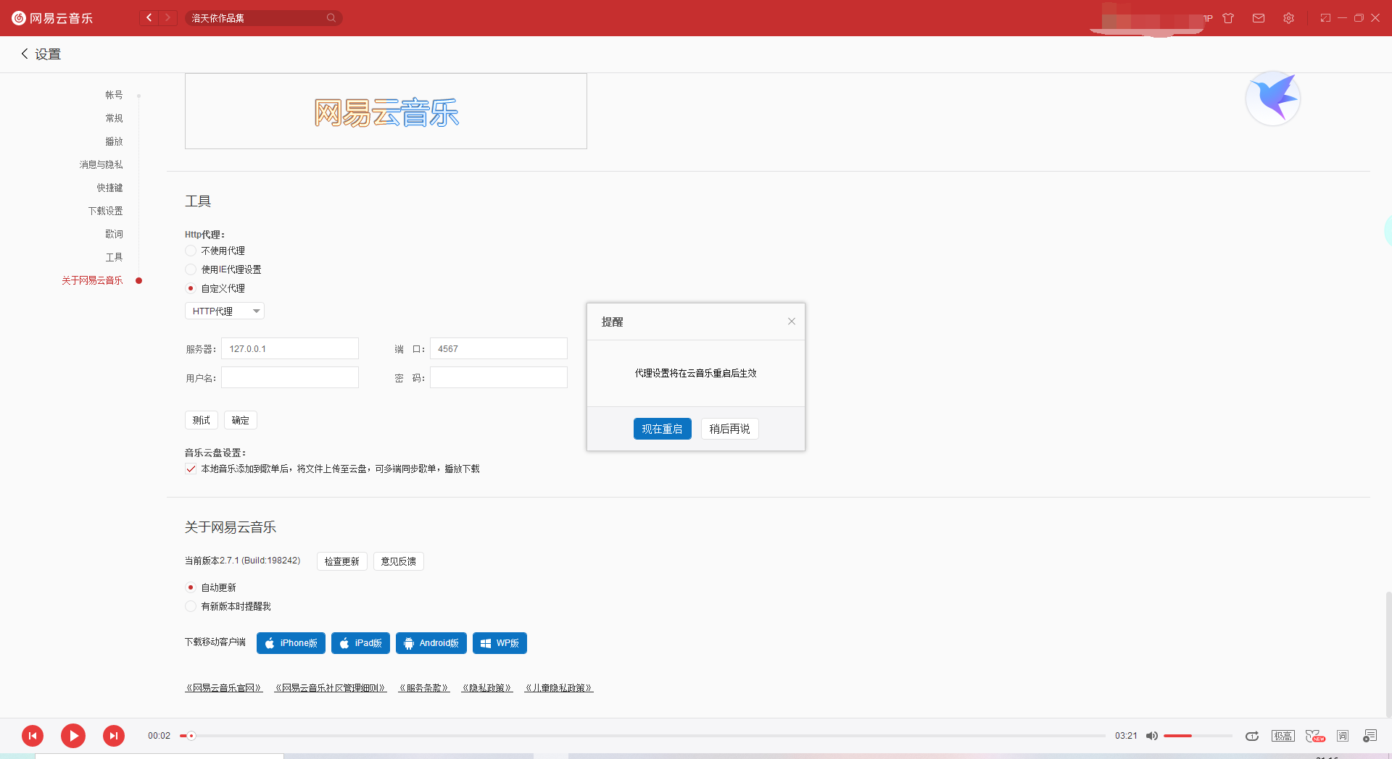
Task: Click the blue bird floating icon
Action: (x=1273, y=98)
